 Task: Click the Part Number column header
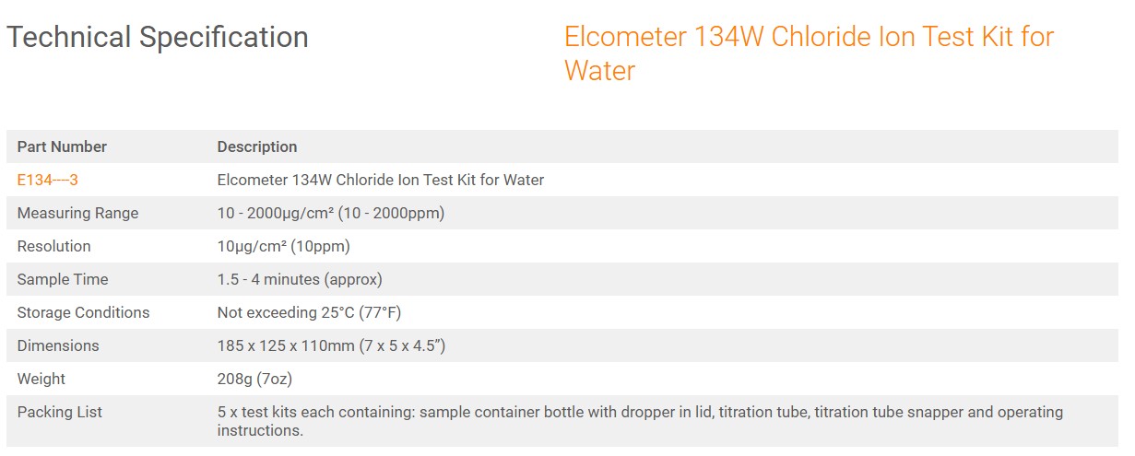[x=62, y=146]
